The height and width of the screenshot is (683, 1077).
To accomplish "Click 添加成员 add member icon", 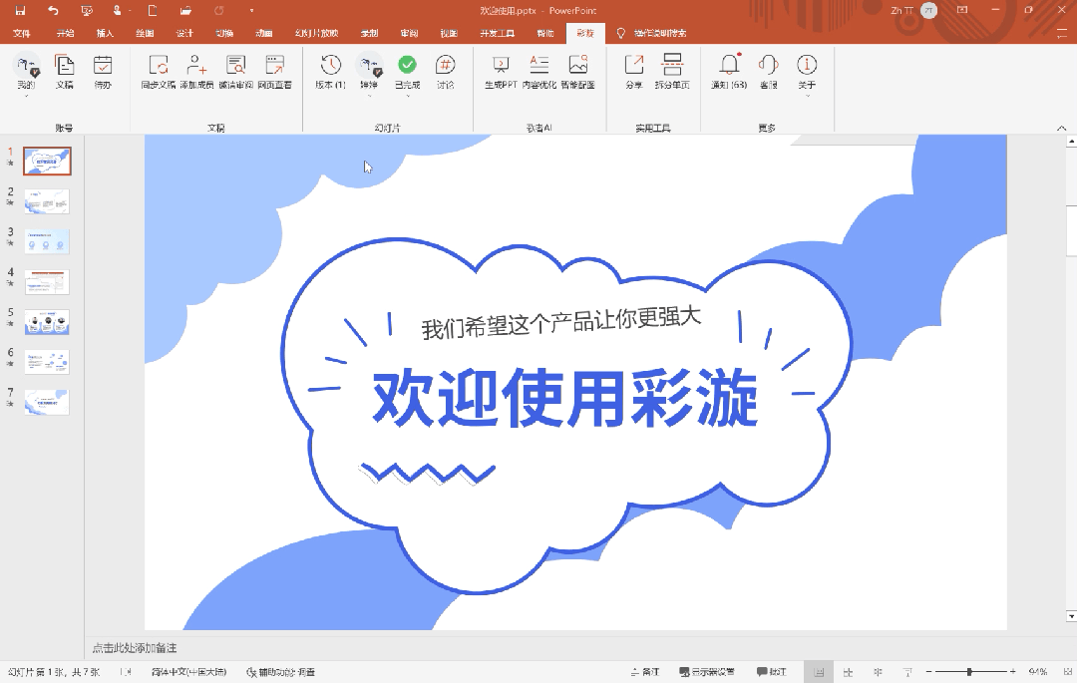I will (x=196, y=72).
